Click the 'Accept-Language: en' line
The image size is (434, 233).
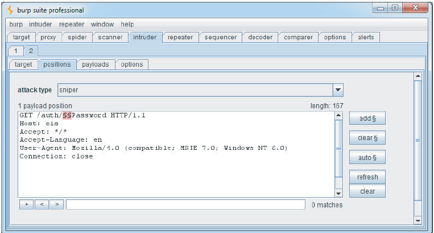point(61,140)
